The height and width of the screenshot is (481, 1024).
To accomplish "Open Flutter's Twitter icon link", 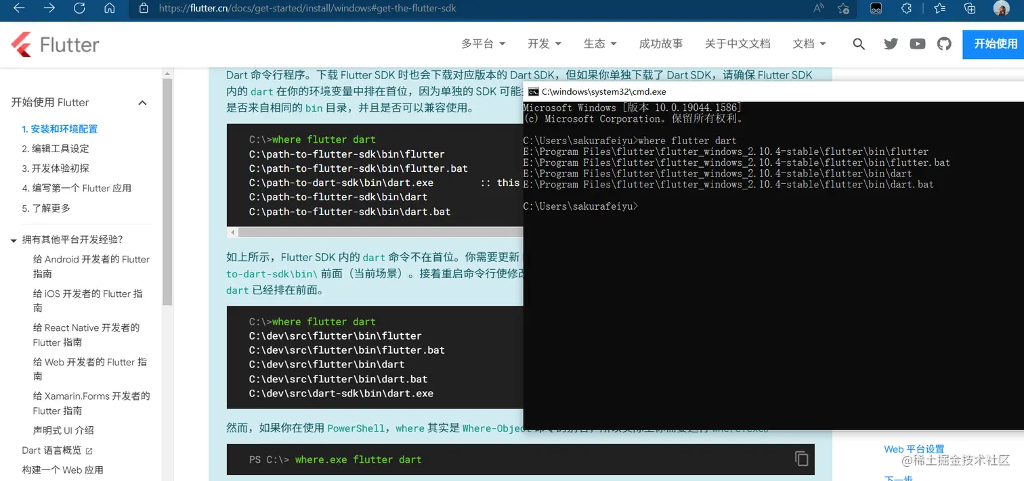I will (891, 44).
